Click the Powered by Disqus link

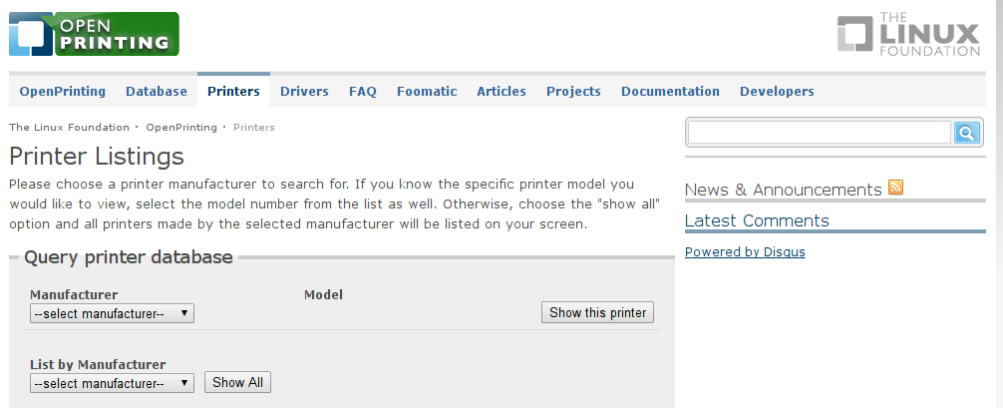click(745, 251)
